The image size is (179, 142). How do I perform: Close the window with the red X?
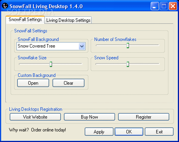pos(173,6)
